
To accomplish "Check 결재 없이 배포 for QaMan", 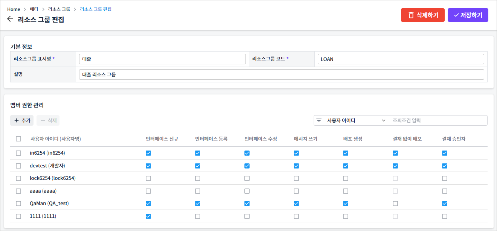I will click(x=395, y=204).
